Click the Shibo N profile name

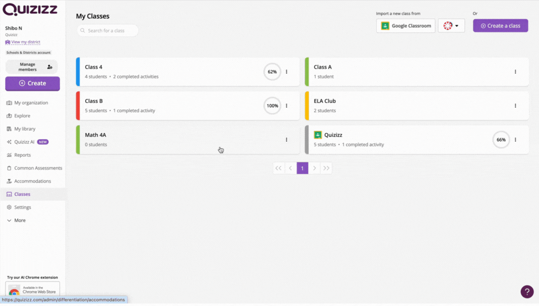[13, 28]
